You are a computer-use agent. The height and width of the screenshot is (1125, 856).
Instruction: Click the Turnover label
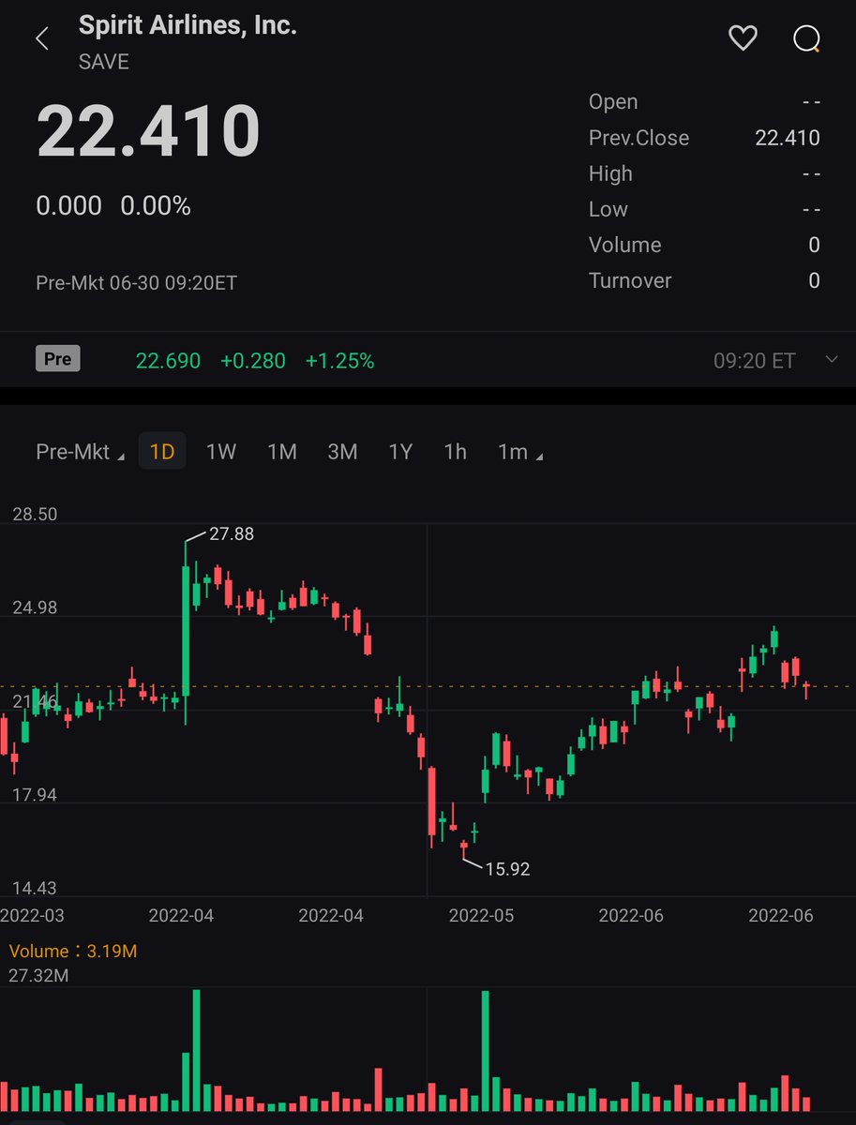coord(630,280)
